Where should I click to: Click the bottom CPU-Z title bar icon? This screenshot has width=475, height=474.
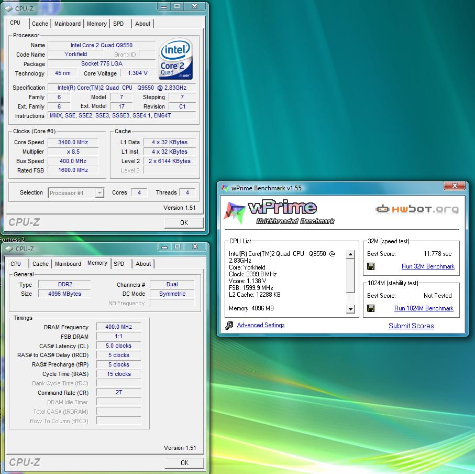(9, 249)
